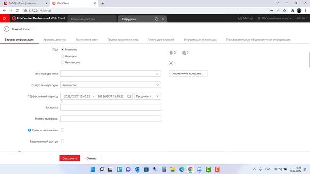310x174 pixels.
Task: Refresh the Сотрудник tab
Action: [x=156, y=19]
